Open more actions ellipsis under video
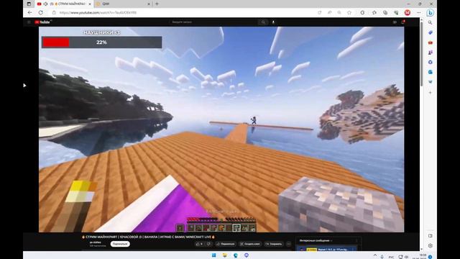 [289, 244]
